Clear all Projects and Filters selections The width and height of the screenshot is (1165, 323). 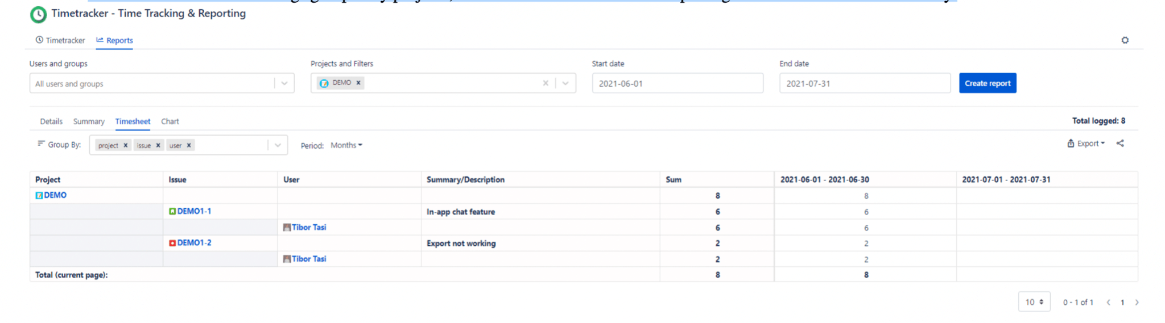[x=546, y=83]
